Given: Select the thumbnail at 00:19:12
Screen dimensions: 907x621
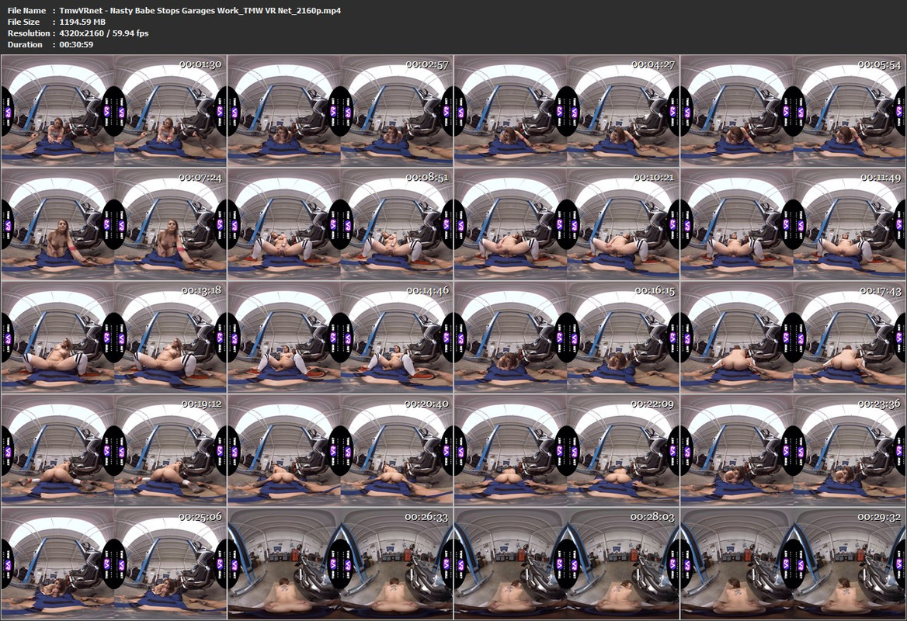Looking at the screenshot, I should 114,450.
